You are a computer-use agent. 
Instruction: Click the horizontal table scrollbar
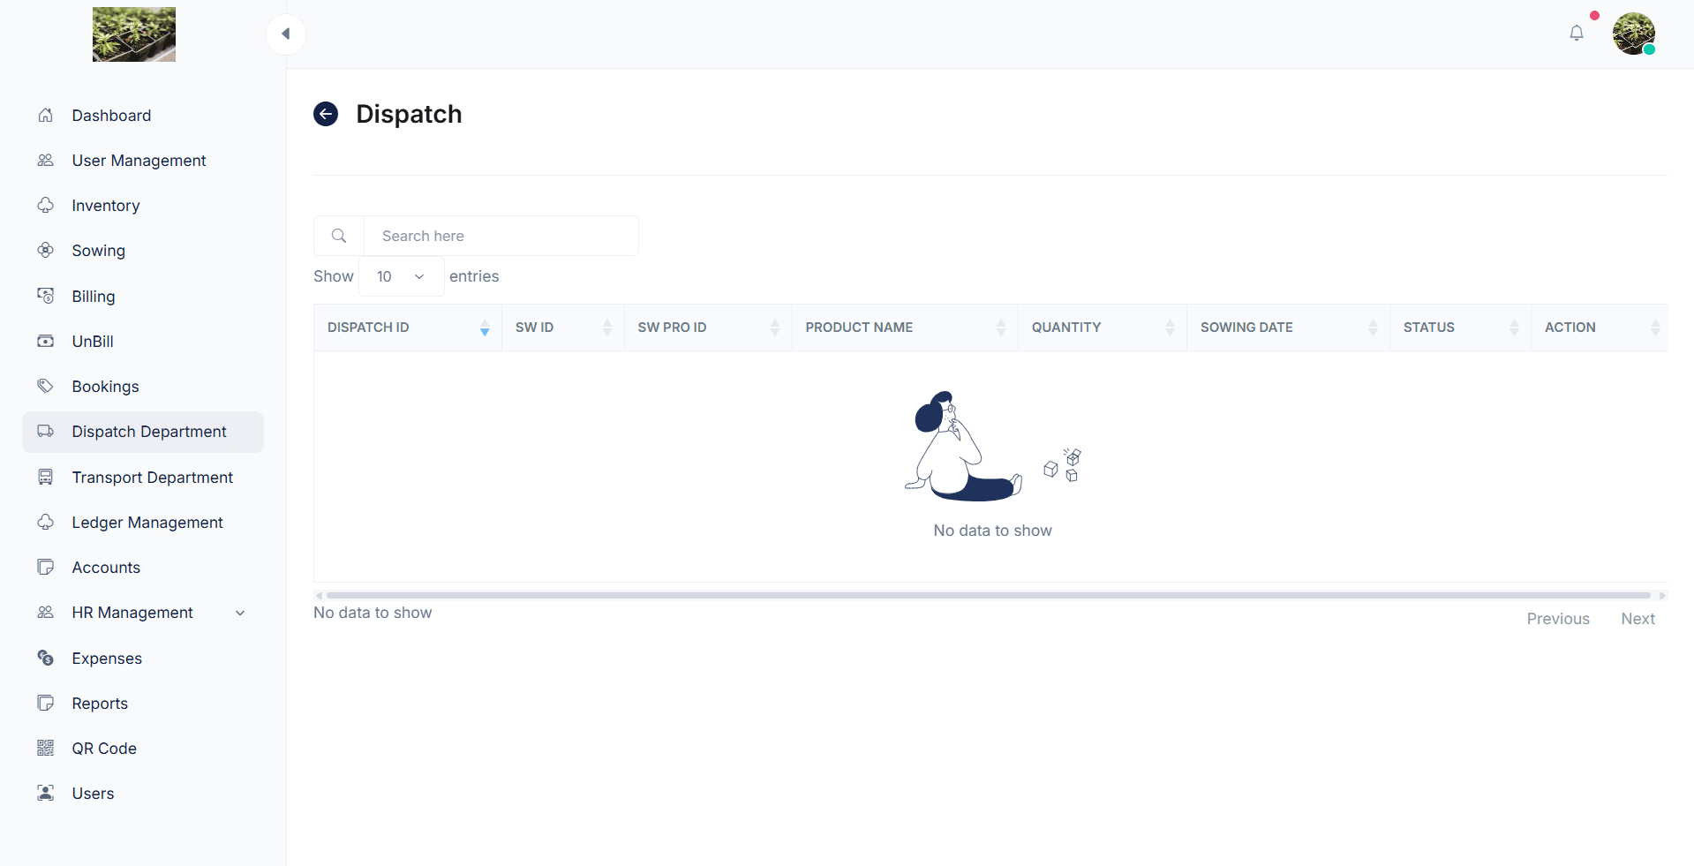[989, 596]
